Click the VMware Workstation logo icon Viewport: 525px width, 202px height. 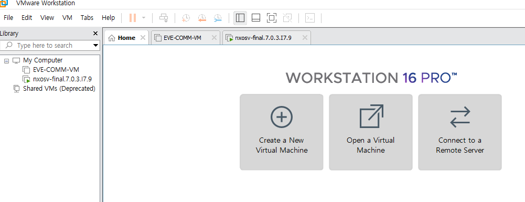(x=3, y=3)
